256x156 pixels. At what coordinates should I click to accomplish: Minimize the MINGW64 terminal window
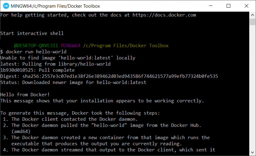point(211,6)
